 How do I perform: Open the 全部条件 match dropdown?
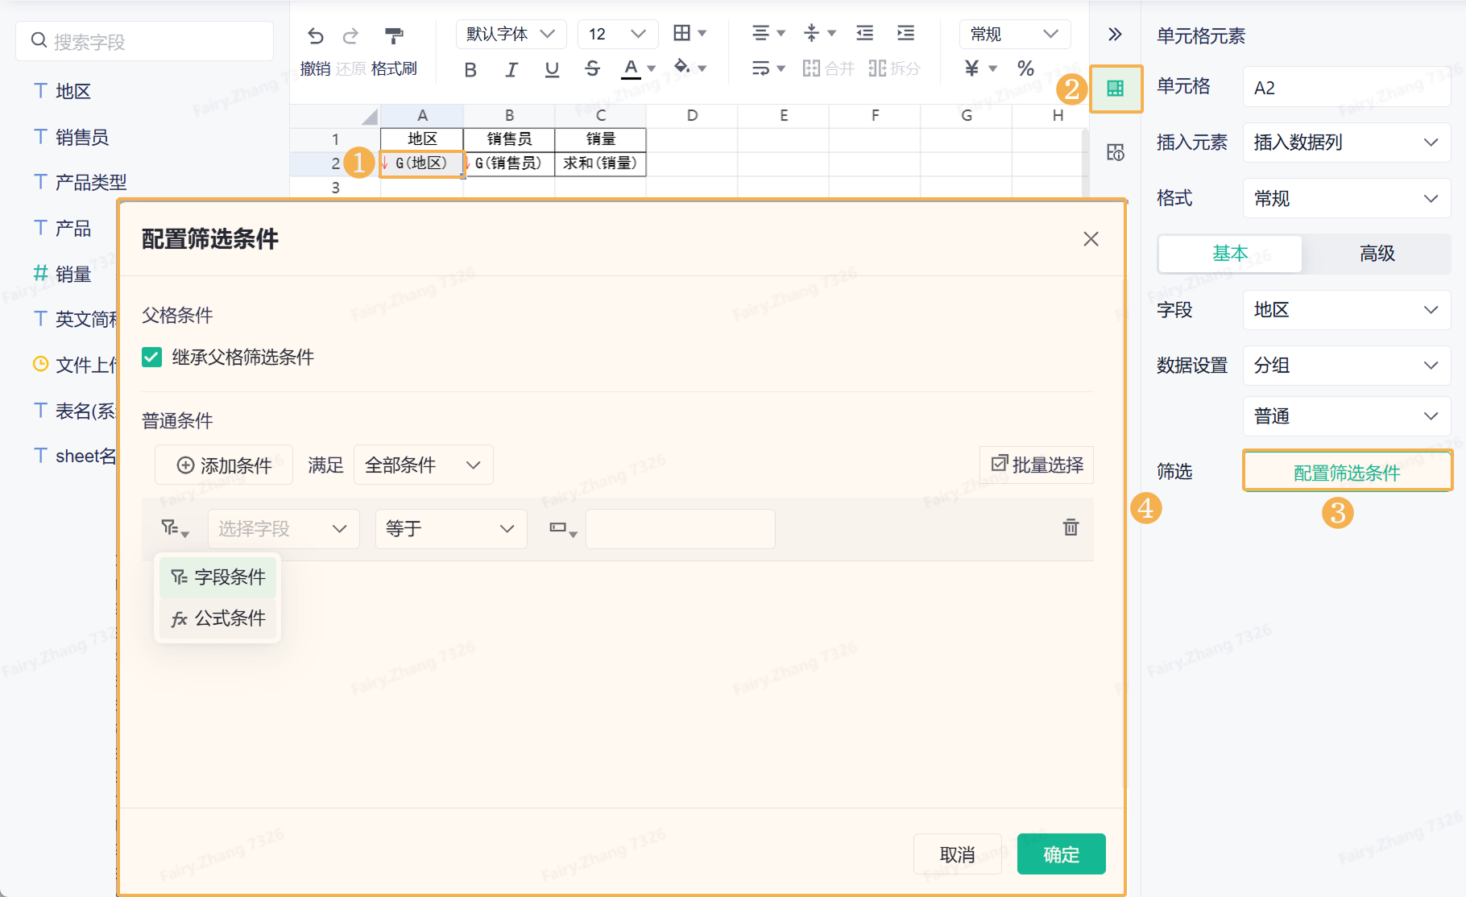(423, 465)
